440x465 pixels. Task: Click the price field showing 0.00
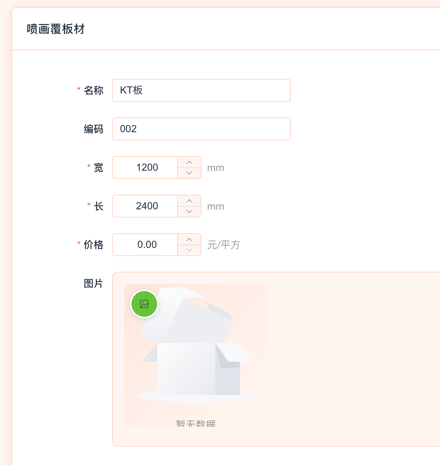pos(147,245)
